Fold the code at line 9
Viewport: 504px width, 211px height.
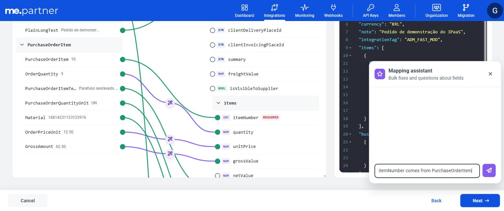350,48
